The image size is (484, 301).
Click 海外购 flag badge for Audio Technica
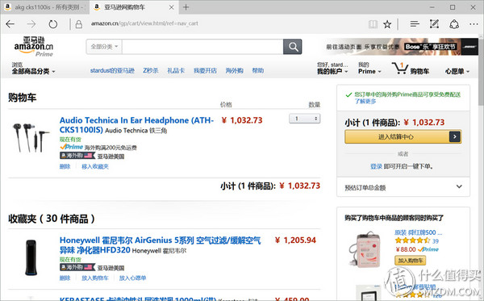pyautogui.click(x=77, y=156)
